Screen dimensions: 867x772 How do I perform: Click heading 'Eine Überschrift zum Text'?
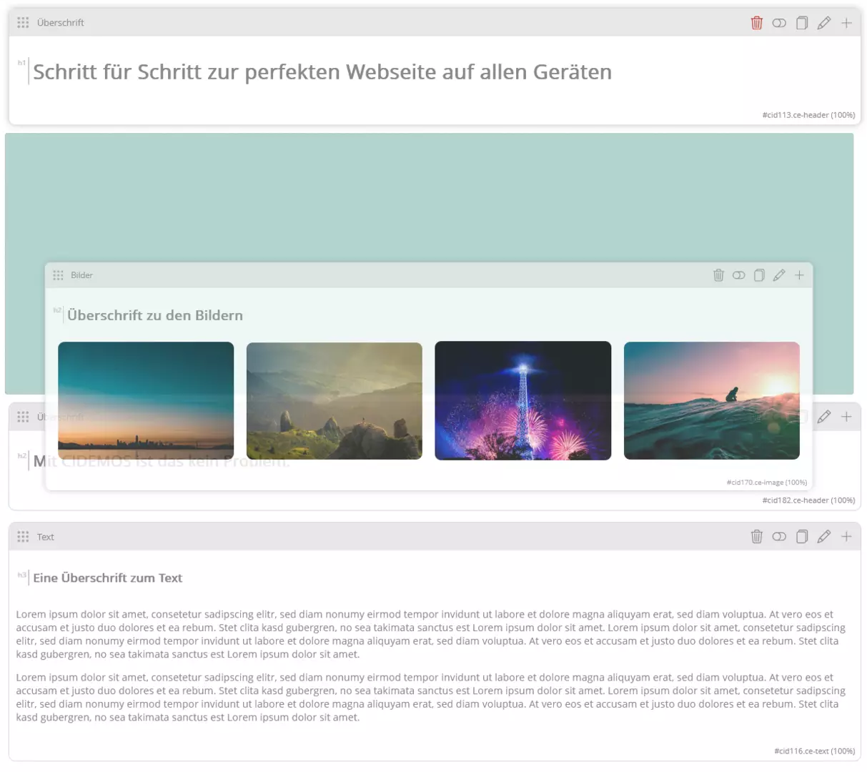(x=108, y=578)
